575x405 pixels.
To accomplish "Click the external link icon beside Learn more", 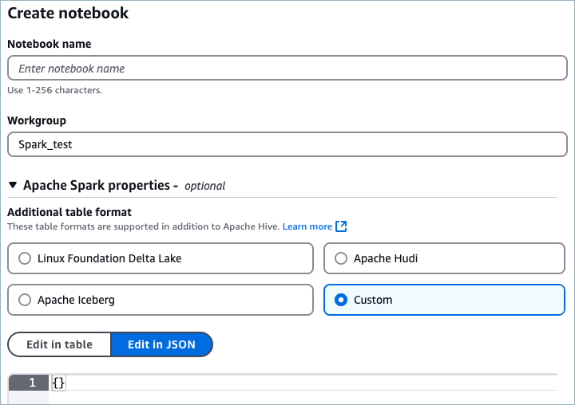I will click(341, 226).
